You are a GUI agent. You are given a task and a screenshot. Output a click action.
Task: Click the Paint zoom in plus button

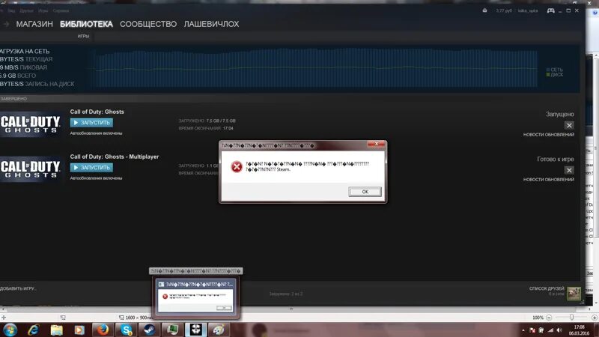[595, 318]
